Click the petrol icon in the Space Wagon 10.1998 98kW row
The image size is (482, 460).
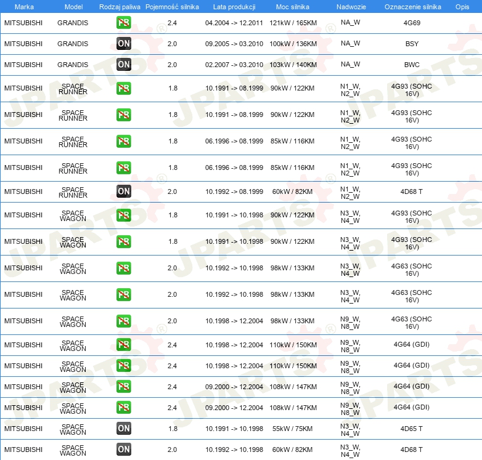123,321
